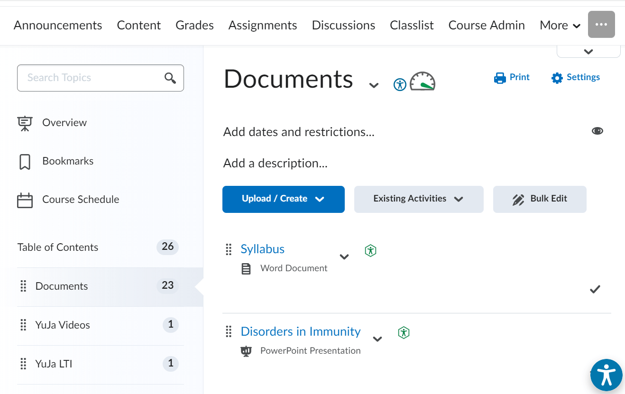Click the Word Document file icon under Syllabus

[x=246, y=269]
